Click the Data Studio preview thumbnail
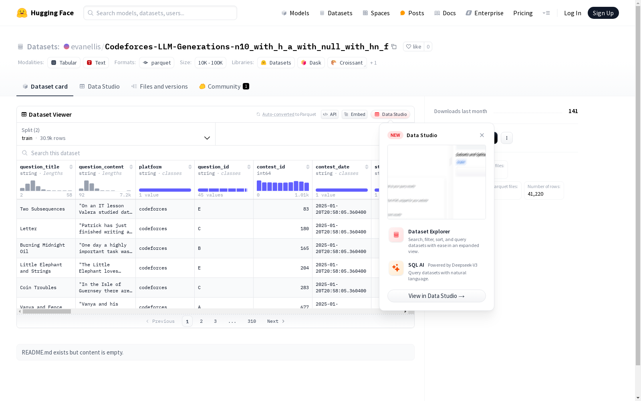The height and width of the screenshot is (401, 641). tap(437, 182)
